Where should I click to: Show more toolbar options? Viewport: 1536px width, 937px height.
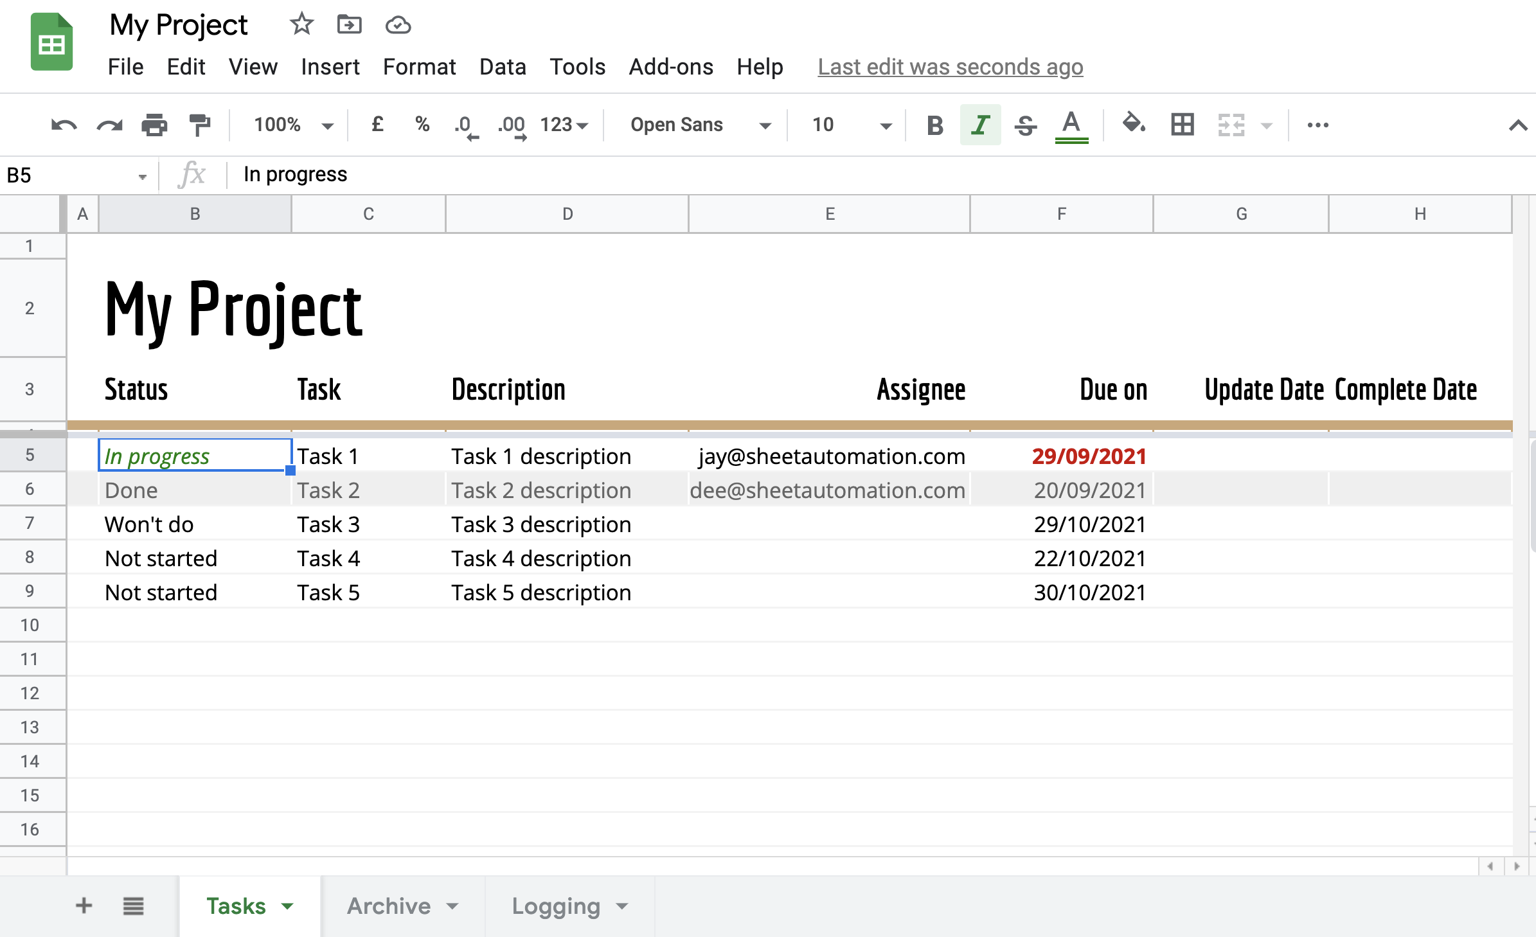[x=1317, y=125]
